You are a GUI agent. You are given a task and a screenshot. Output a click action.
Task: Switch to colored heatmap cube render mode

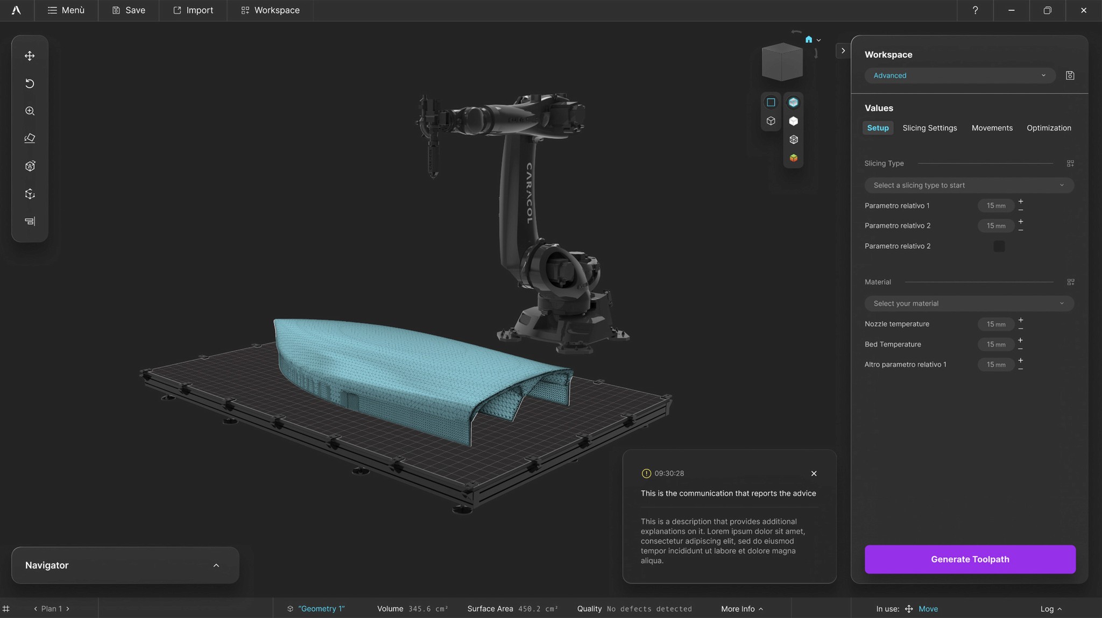click(793, 158)
